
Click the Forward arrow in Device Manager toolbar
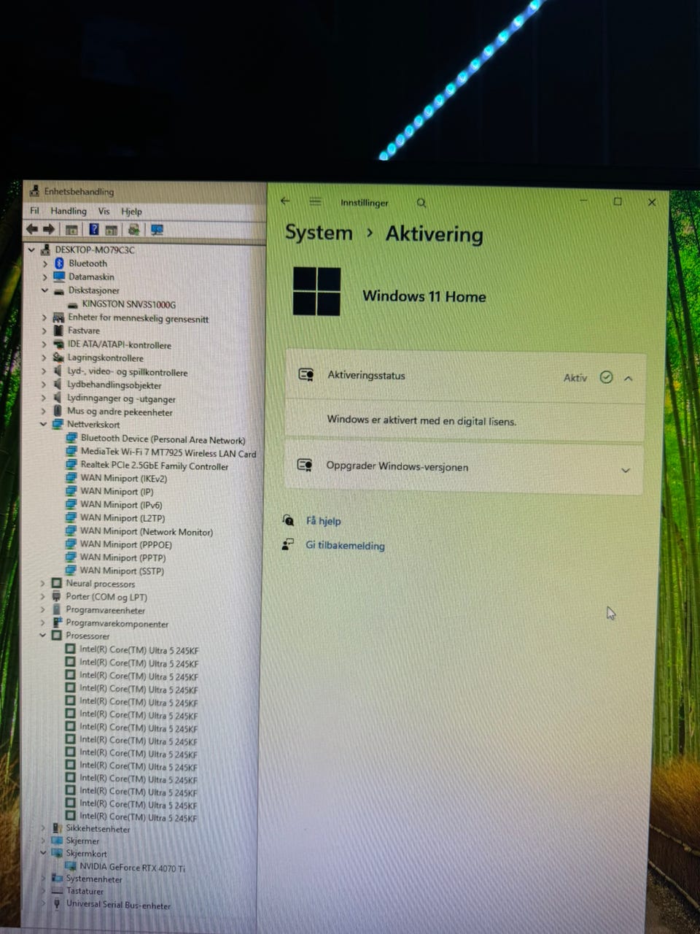[x=48, y=229]
